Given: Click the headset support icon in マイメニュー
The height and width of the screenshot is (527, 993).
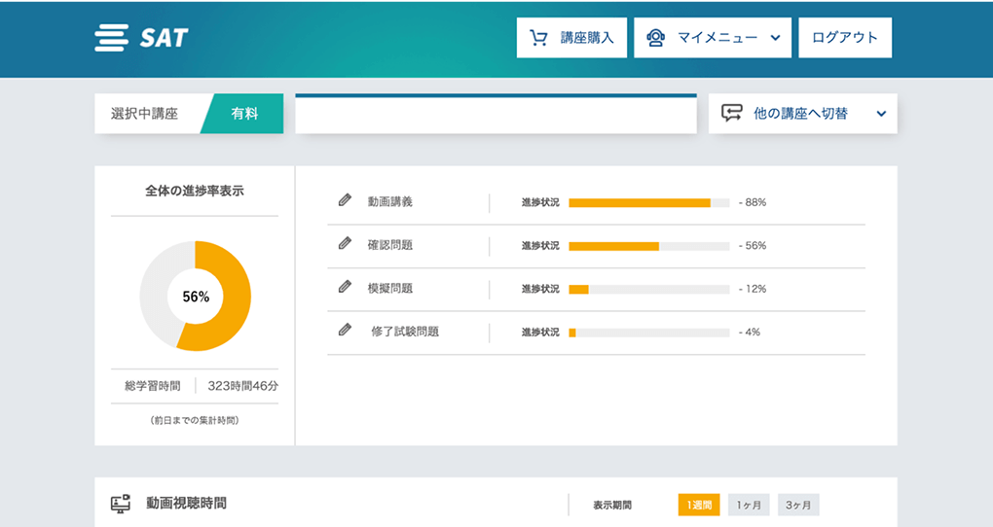Looking at the screenshot, I should coord(656,38).
